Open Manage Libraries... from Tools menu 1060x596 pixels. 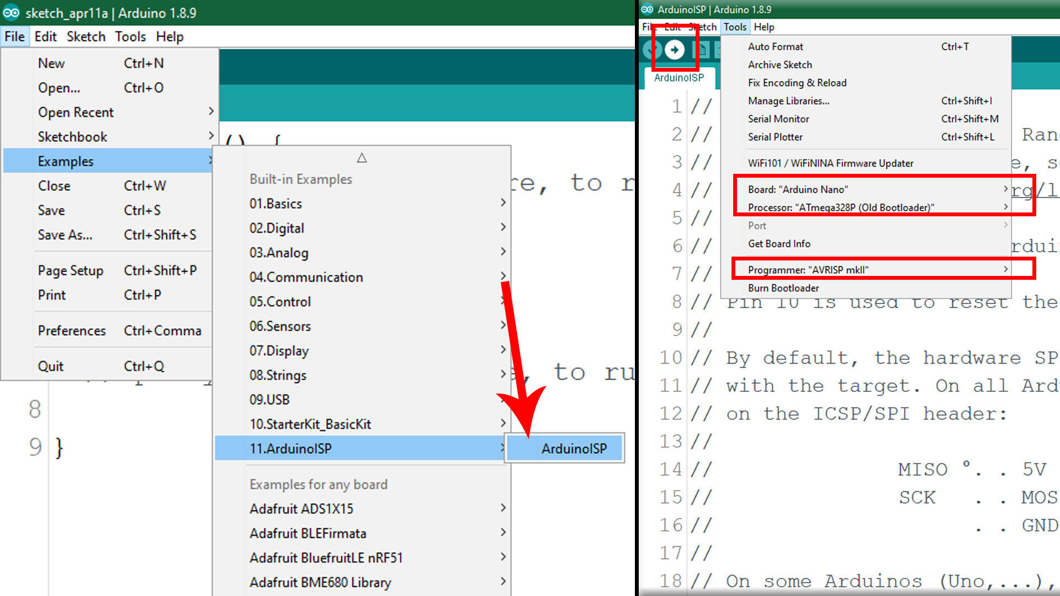[866, 101]
